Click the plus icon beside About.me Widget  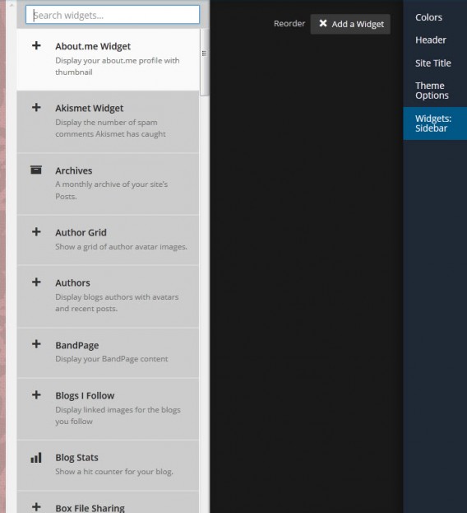coord(36,45)
